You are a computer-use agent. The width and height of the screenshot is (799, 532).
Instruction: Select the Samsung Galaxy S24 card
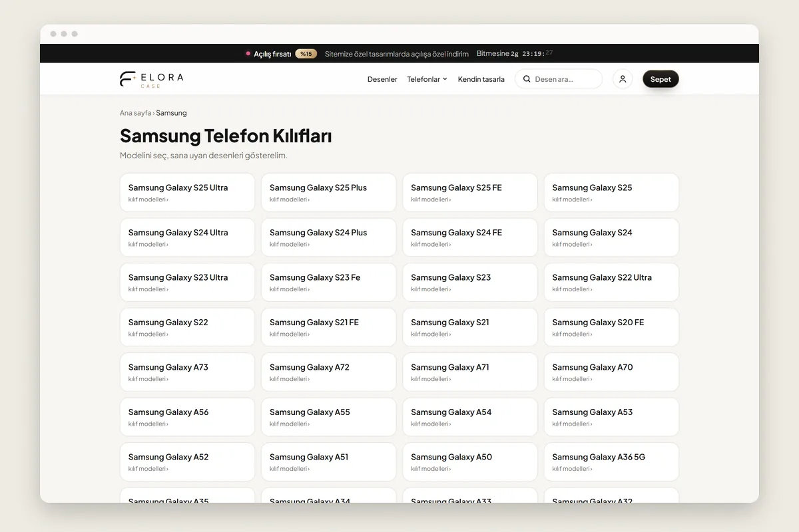tap(611, 237)
